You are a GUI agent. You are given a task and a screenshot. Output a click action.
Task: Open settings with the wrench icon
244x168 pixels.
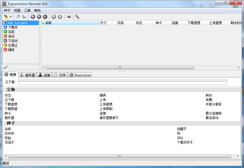click(77, 16)
